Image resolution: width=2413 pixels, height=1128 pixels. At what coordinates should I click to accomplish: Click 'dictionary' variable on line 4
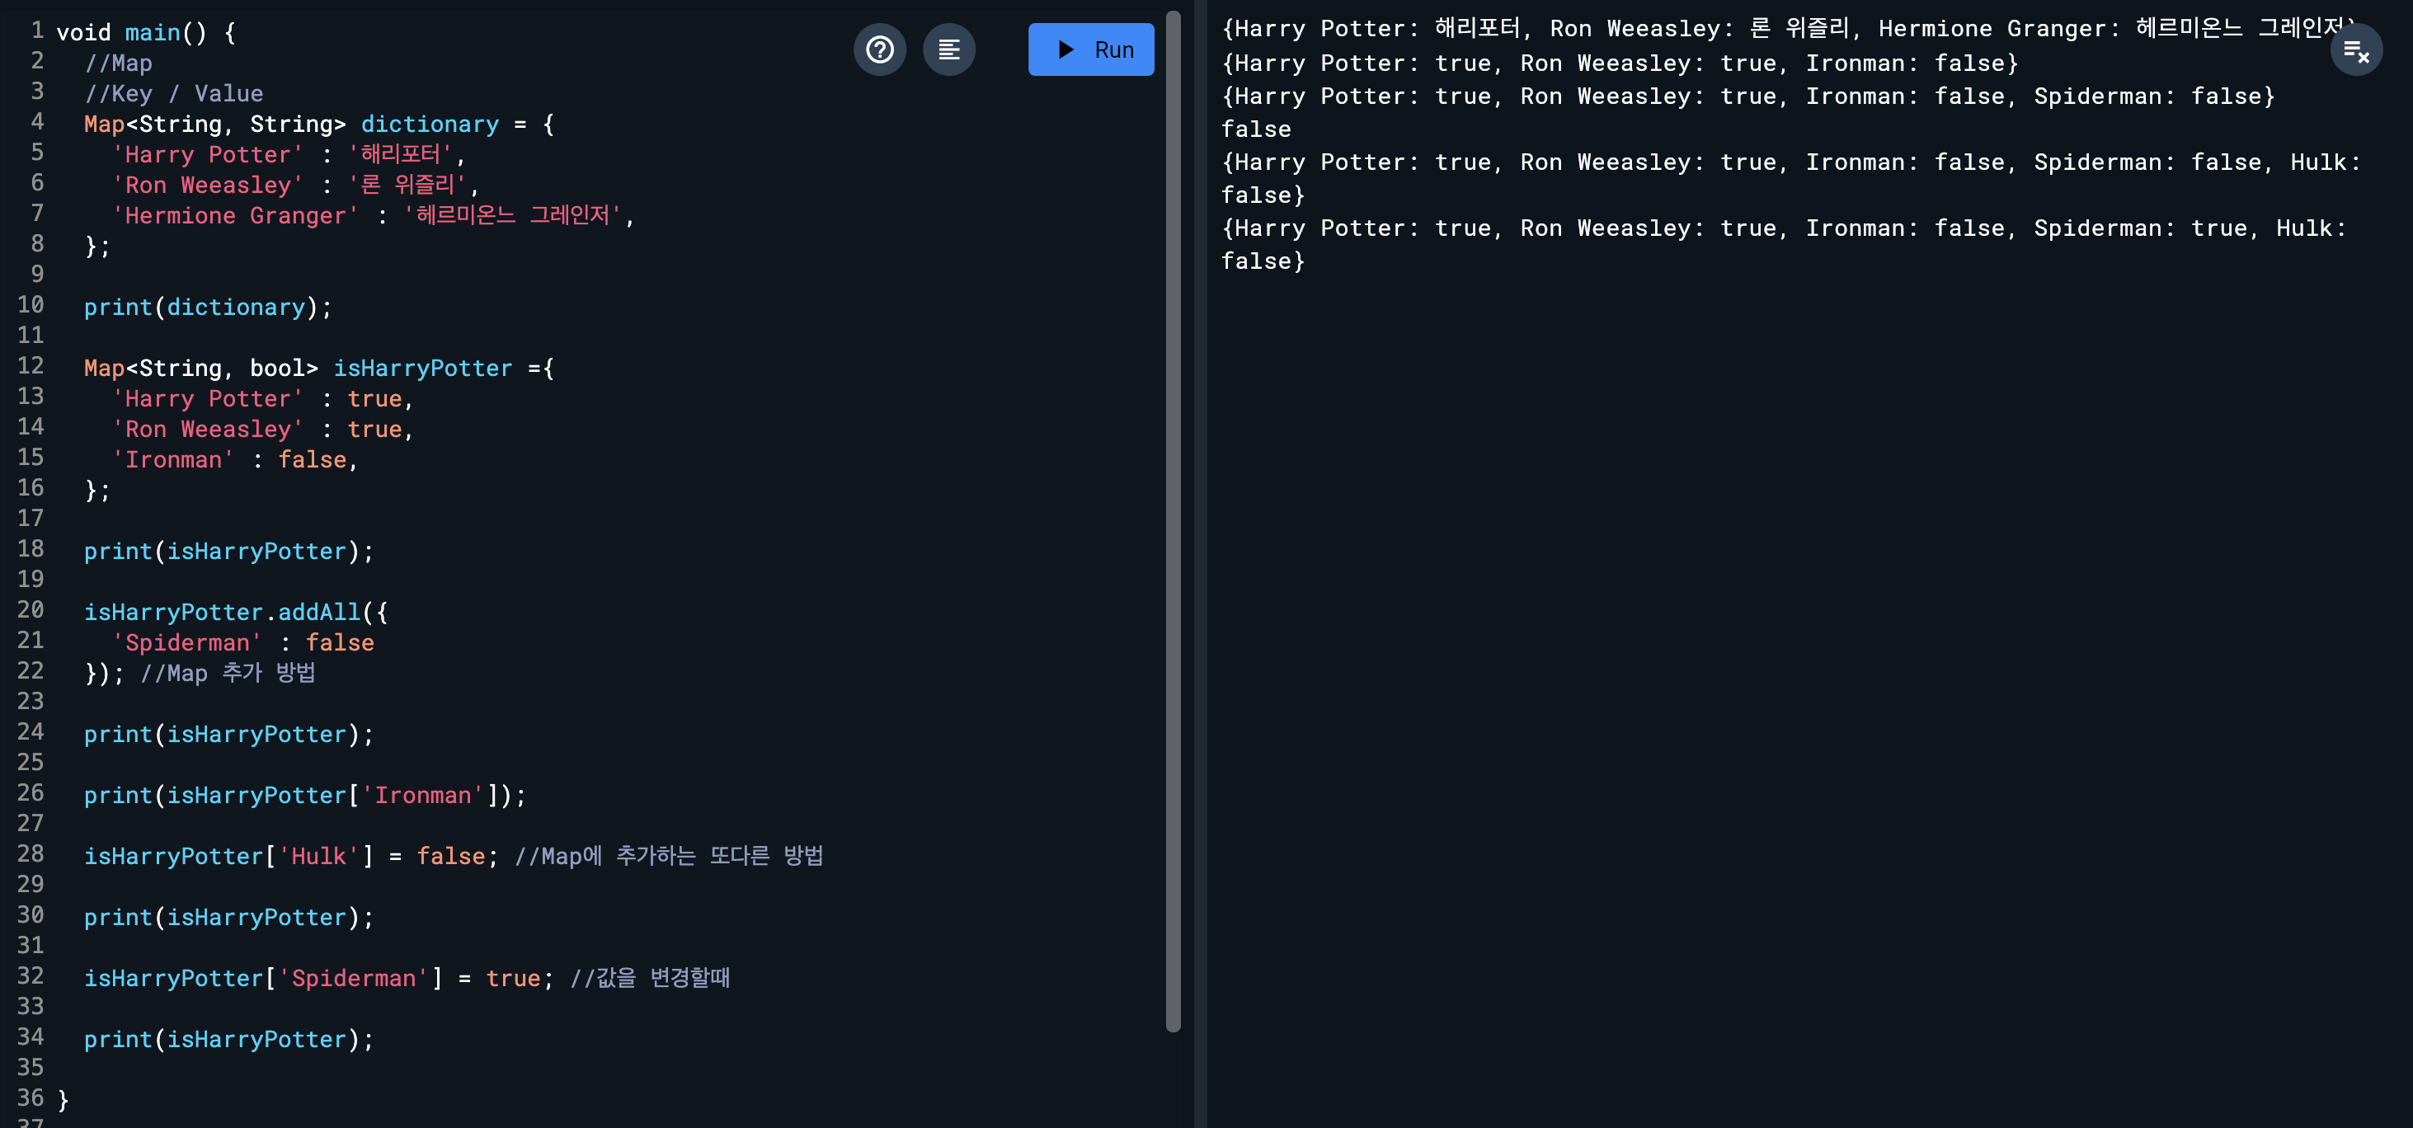(430, 125)
